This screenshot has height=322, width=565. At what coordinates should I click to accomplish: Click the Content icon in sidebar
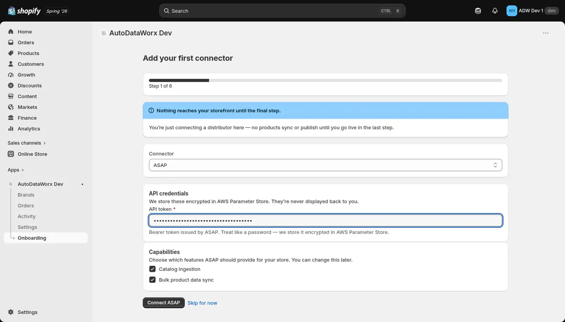coord(11,97)
